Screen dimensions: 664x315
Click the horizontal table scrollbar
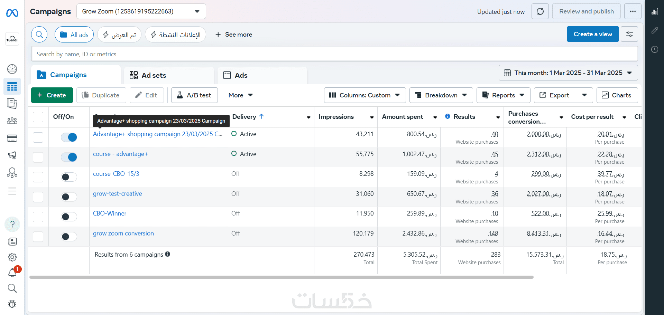282,277
